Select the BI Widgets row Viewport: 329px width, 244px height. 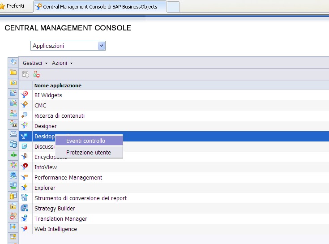174,95
